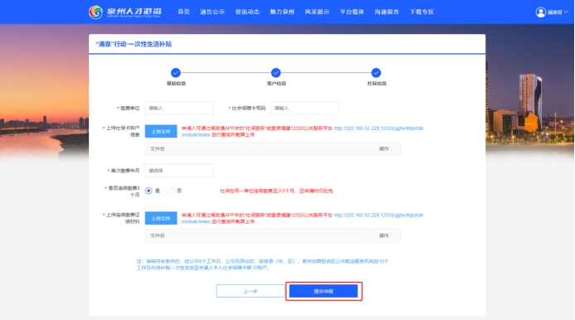Click upload file button for 上传连续缴费证明材料

[161, 218]
